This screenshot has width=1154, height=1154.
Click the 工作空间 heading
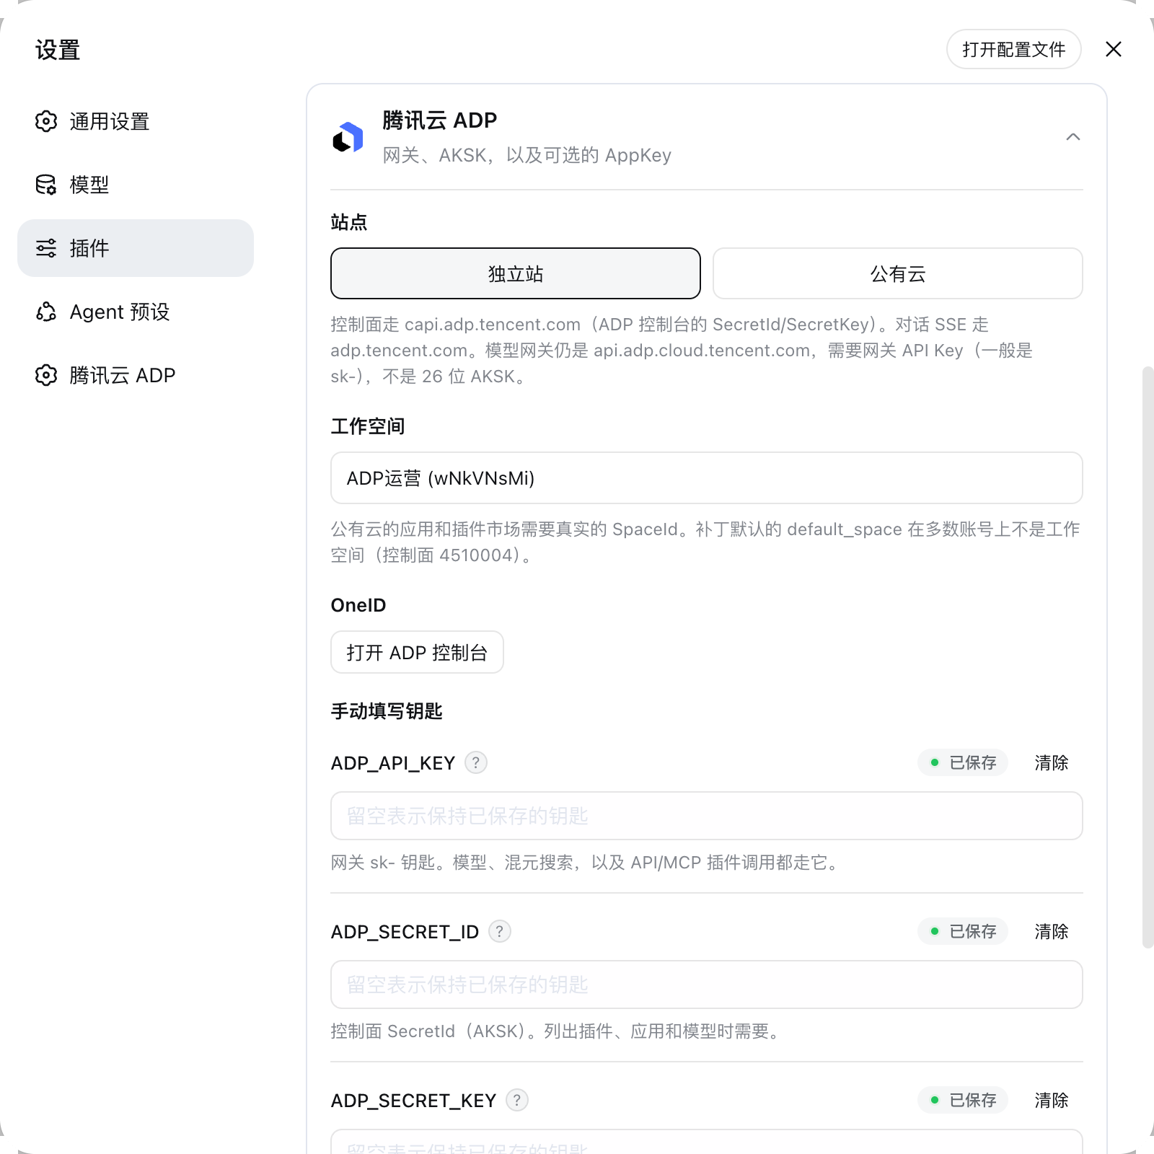click(x=368, y=426)
